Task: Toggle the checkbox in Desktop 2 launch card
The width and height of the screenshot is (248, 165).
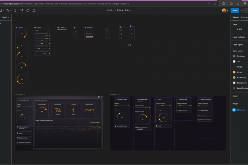Action: tap(199, 111)
